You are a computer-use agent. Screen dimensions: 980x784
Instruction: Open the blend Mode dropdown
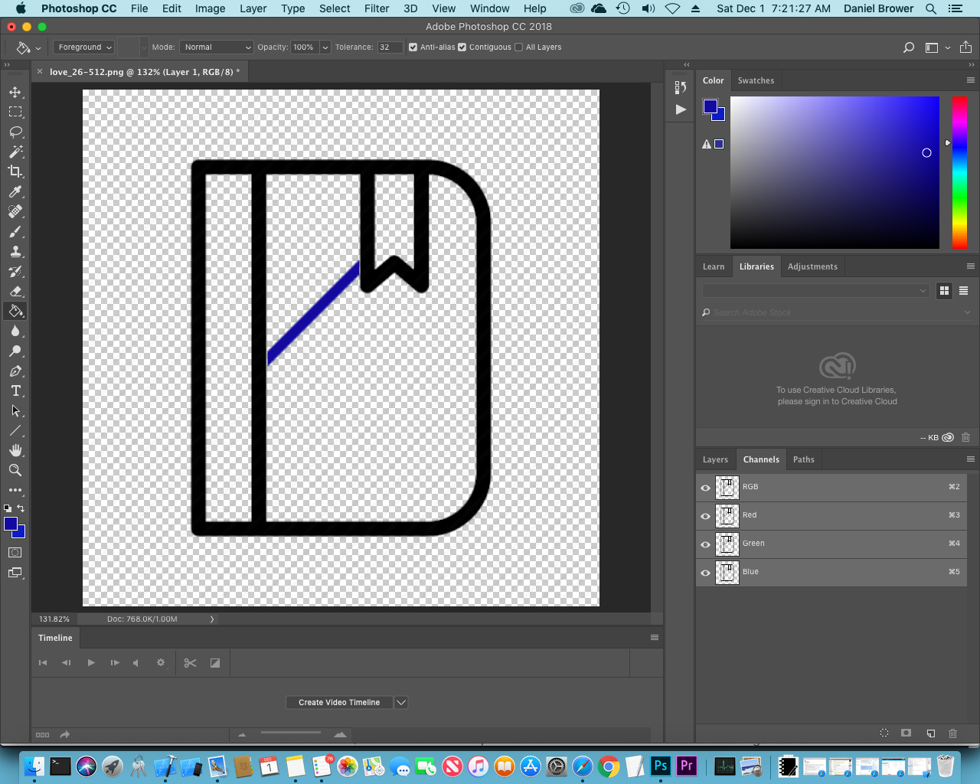tap(217, 47)
